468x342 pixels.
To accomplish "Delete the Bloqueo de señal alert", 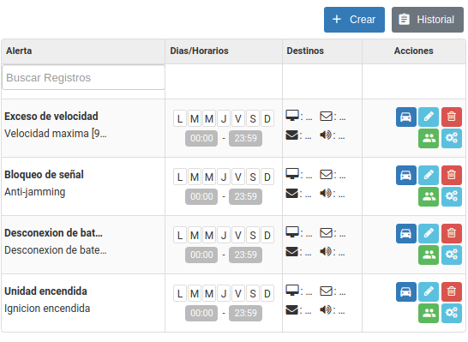I will (x=452, y=175).
